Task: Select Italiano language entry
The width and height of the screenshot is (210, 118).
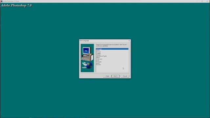Action: pos(98,58)
